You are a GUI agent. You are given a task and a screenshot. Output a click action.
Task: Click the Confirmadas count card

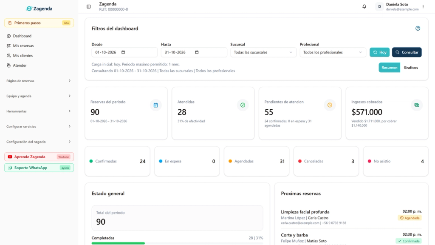click(117, 161)
